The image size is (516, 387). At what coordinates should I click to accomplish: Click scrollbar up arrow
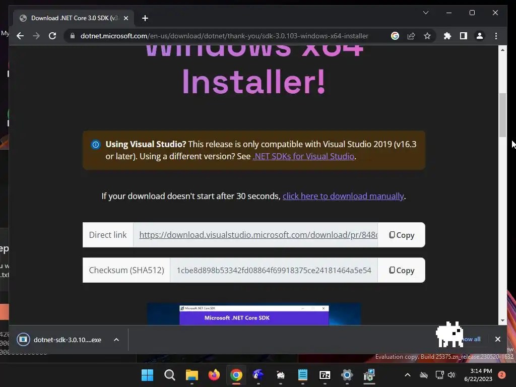(x=502, y=50)
